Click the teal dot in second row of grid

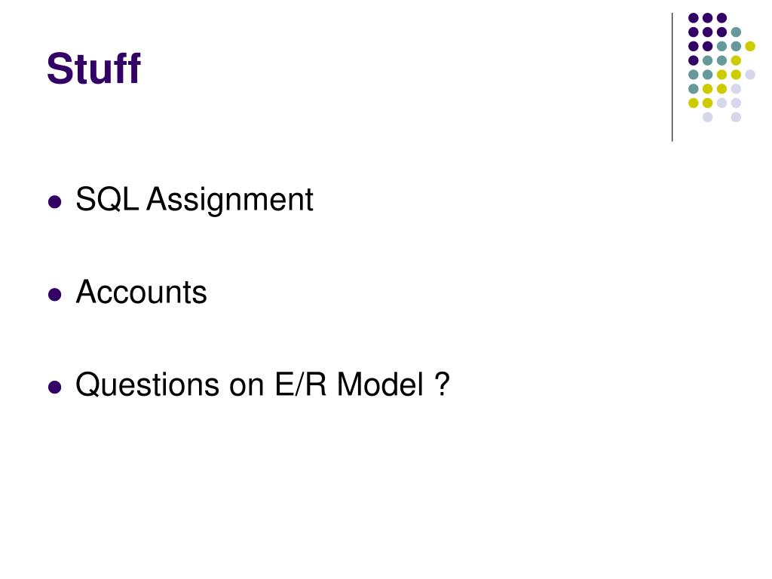[736, 32]
